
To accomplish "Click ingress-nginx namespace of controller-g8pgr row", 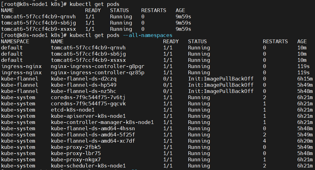I will 21,66.
